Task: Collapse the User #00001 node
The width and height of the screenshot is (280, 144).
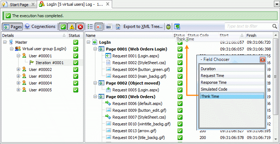Action: [x=18, y=56]
